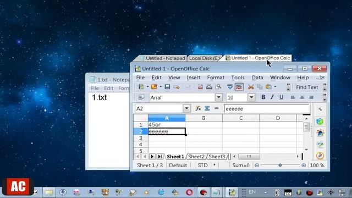Save the document with floppy disk icon
The width and height of the screenshot is (352, 198).
pyautogui.click(x=167, y=87)
